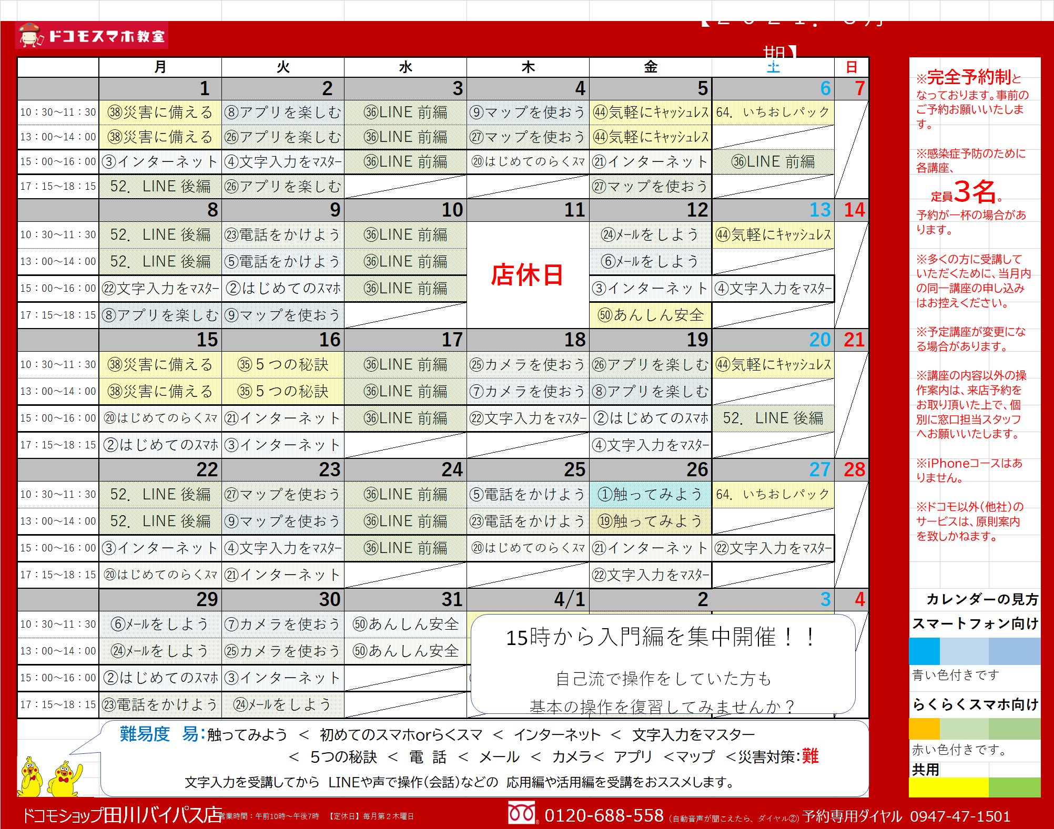Click the 月 Monday column header
The height and width of the screenshot is (829, 1054).
[160, 67]
